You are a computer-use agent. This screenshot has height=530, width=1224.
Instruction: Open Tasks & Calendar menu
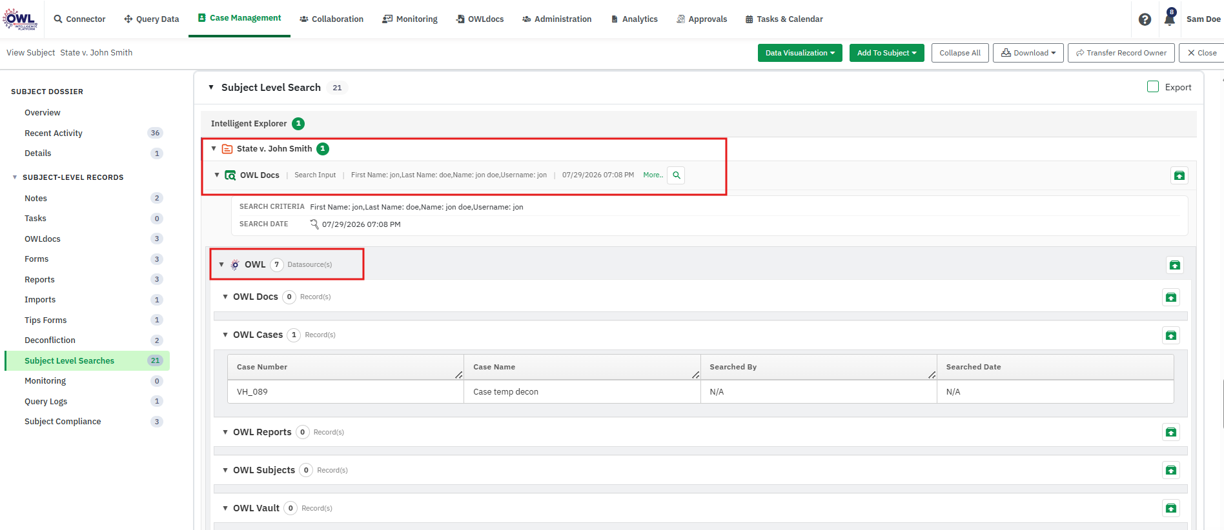coord(784,19)
